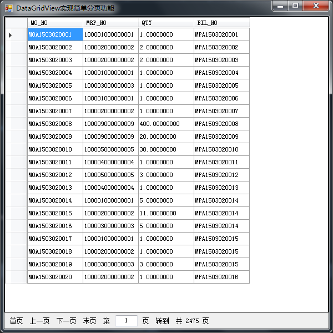Go to previous page with 上一页
This screenshot has width=333, height=333.
point(40,321)
